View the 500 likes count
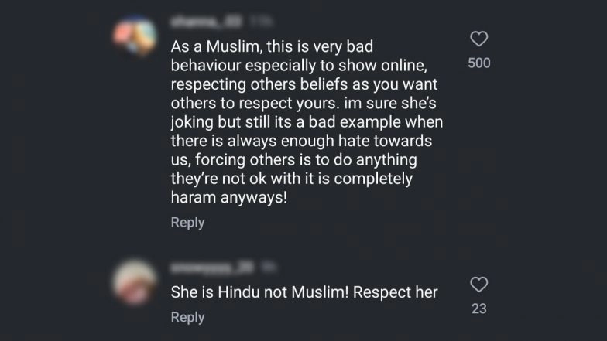 (x=478, y=63)
